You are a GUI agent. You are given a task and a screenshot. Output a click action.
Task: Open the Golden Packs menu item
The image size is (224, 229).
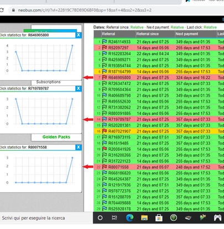click(x=56, y=137)
